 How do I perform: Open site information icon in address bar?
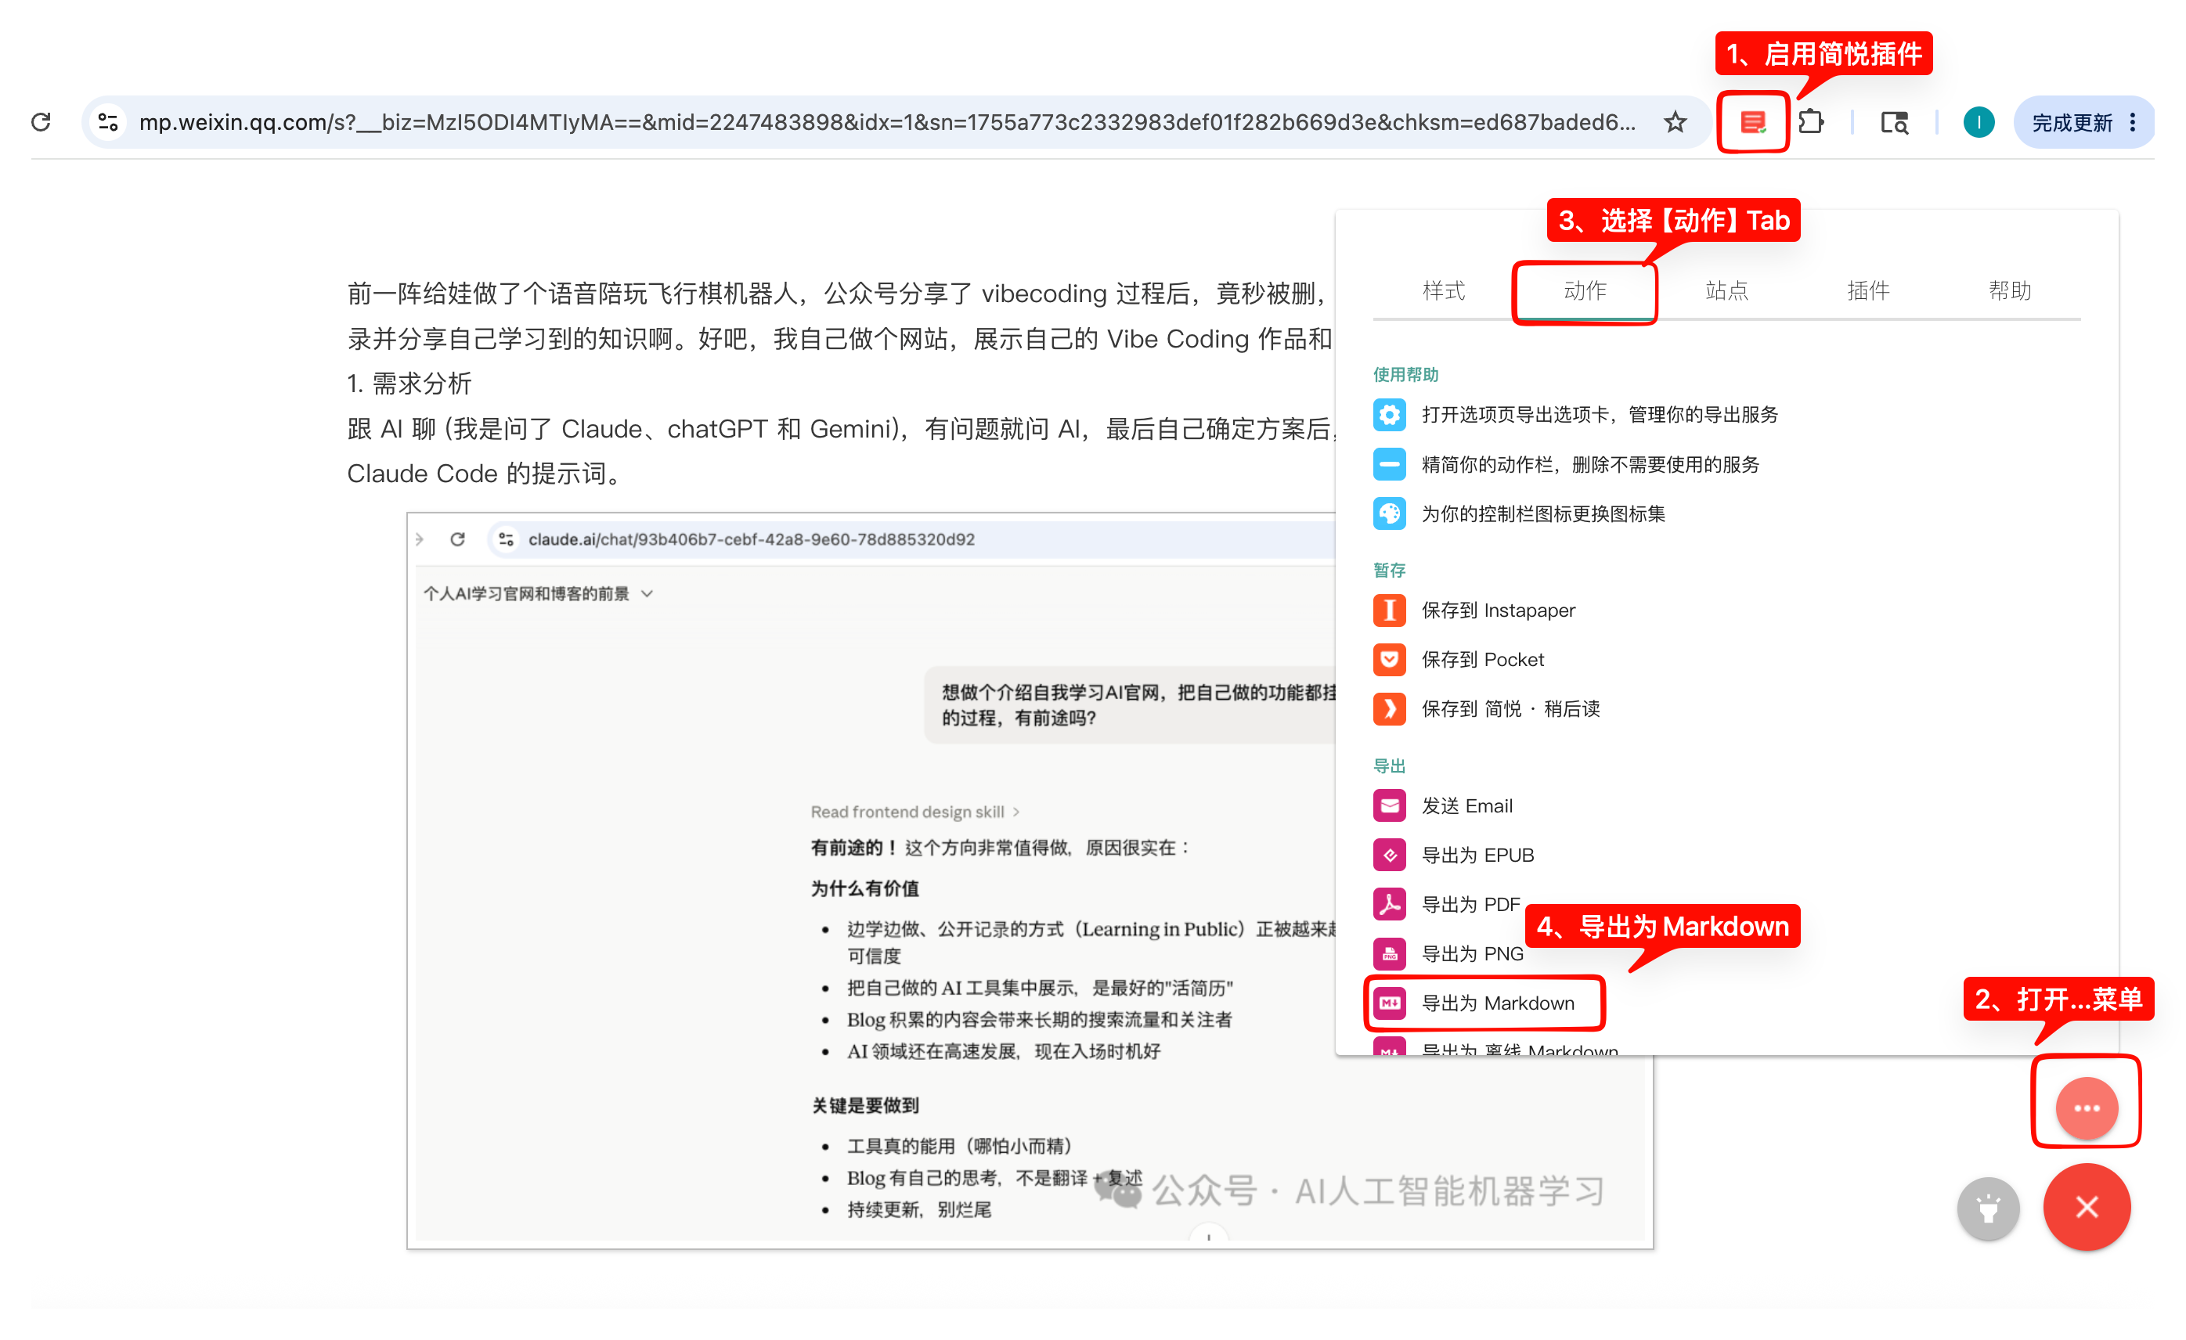click(x=108, y=121)
